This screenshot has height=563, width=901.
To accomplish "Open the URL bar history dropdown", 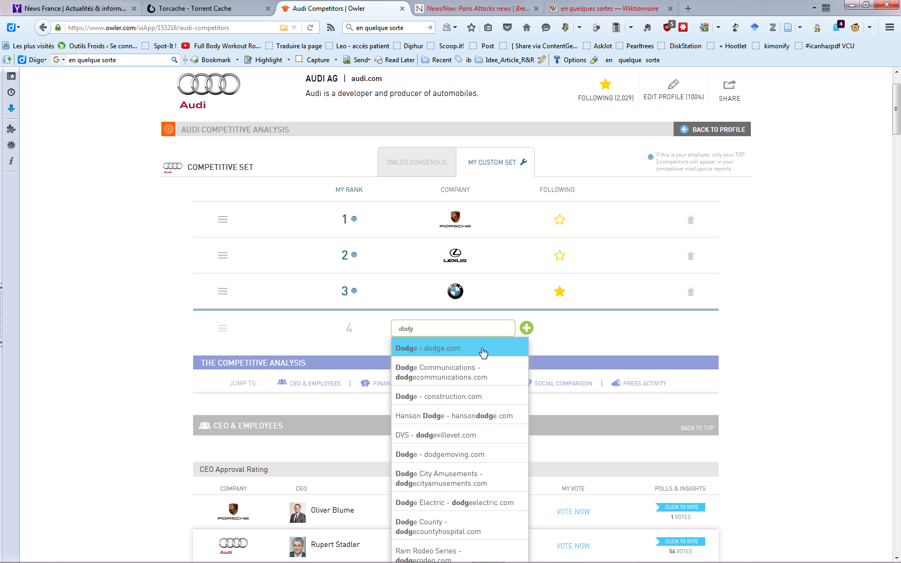I will (x=294, y=27).
